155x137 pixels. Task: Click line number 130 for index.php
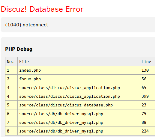(x=148, y=70)
